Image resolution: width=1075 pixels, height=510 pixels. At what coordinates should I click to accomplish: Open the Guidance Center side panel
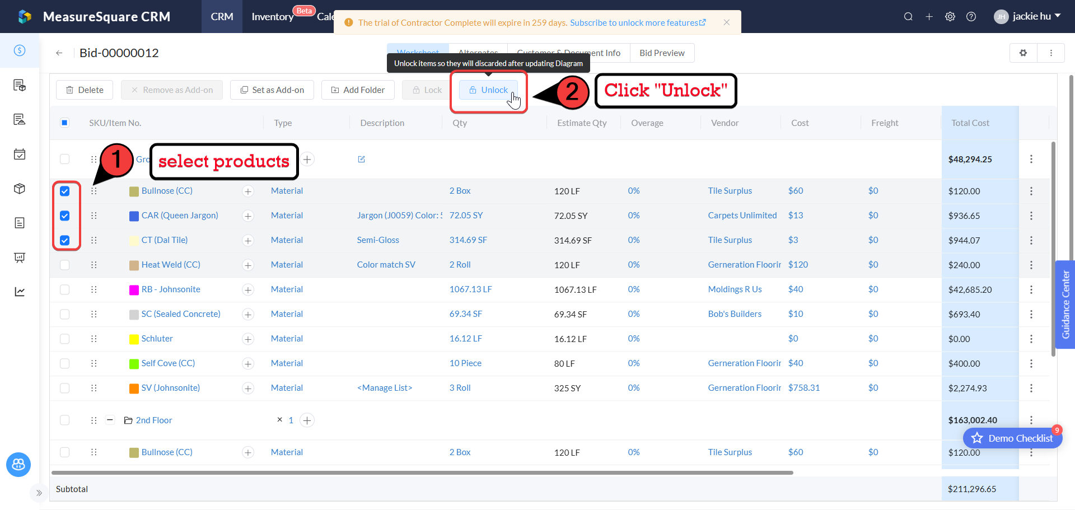click(1065, 305)
